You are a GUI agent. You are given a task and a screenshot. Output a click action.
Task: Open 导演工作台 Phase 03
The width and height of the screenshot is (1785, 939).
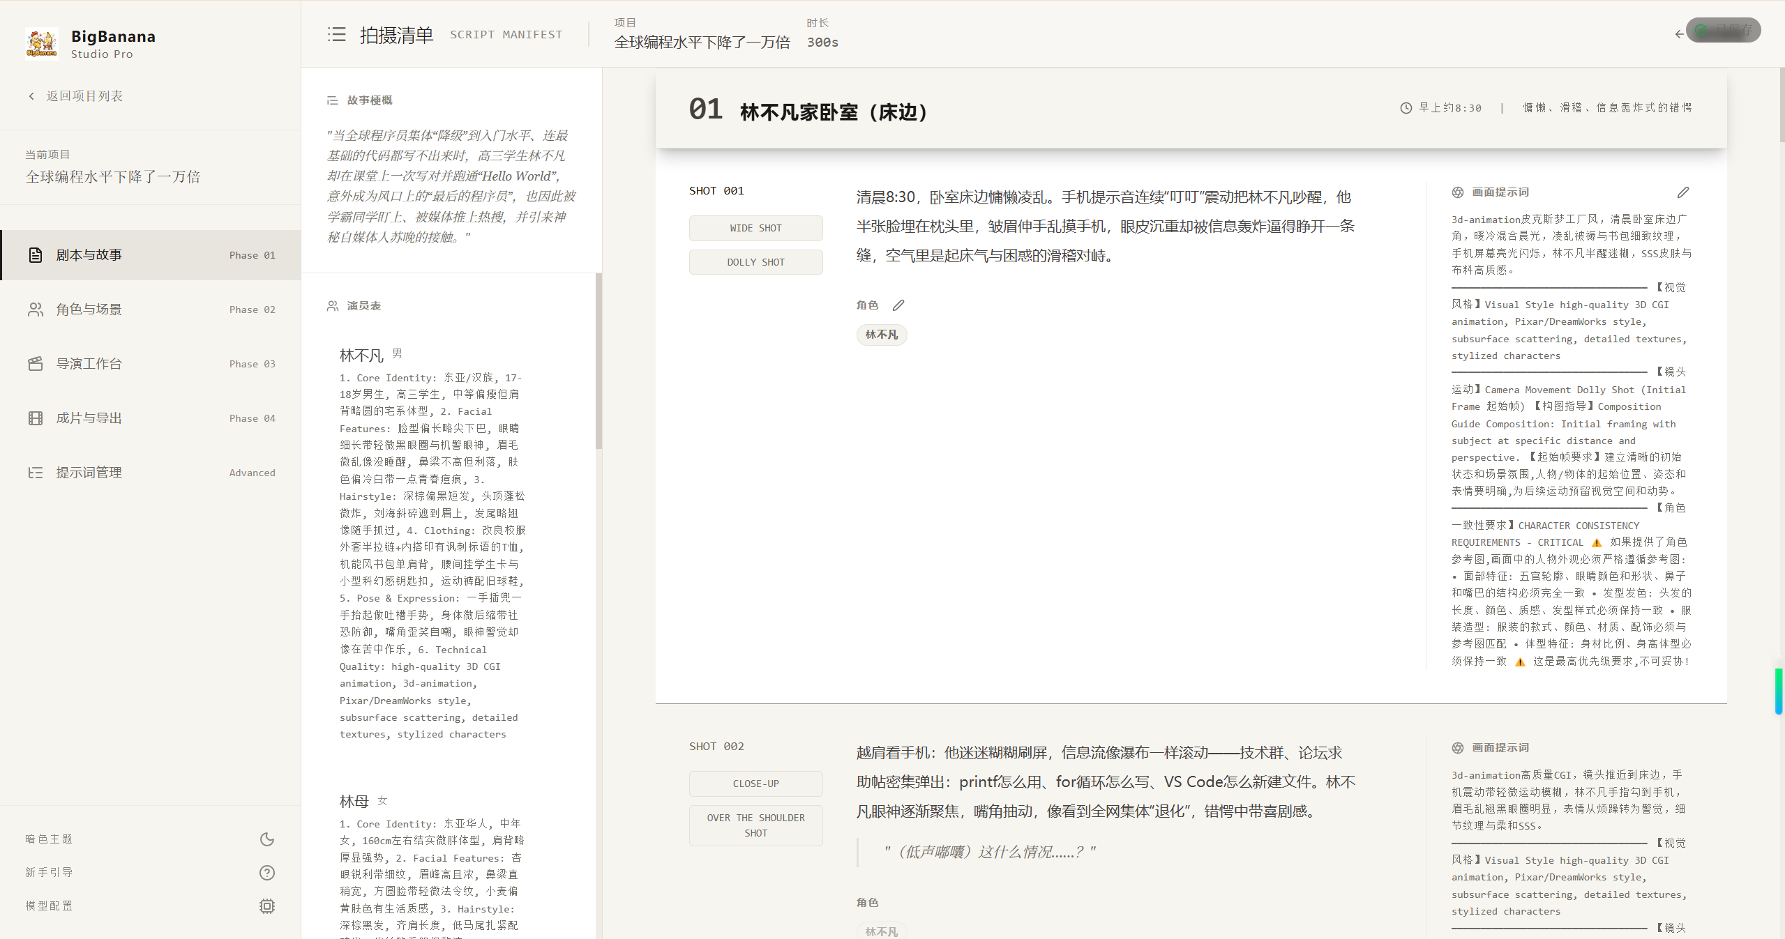151,364
